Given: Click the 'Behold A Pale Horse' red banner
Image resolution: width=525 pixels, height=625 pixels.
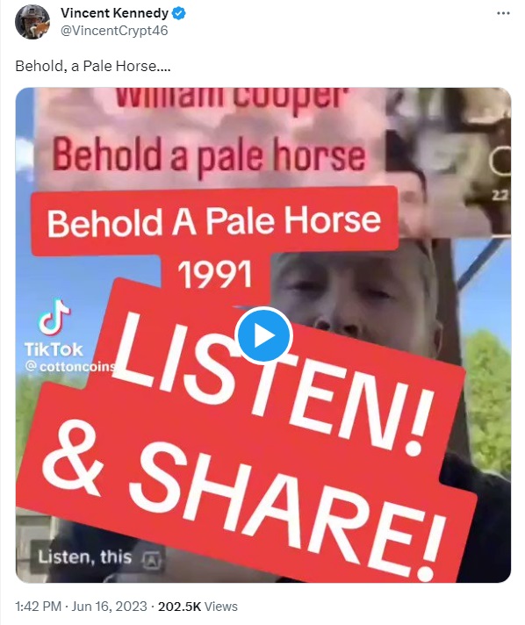Looking at the screenshot, I should click(x=214, y=221).
